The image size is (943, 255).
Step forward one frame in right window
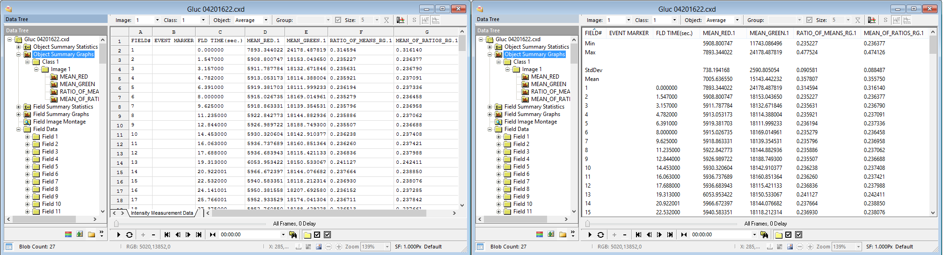pyautogui.click(x=659, y=235)
